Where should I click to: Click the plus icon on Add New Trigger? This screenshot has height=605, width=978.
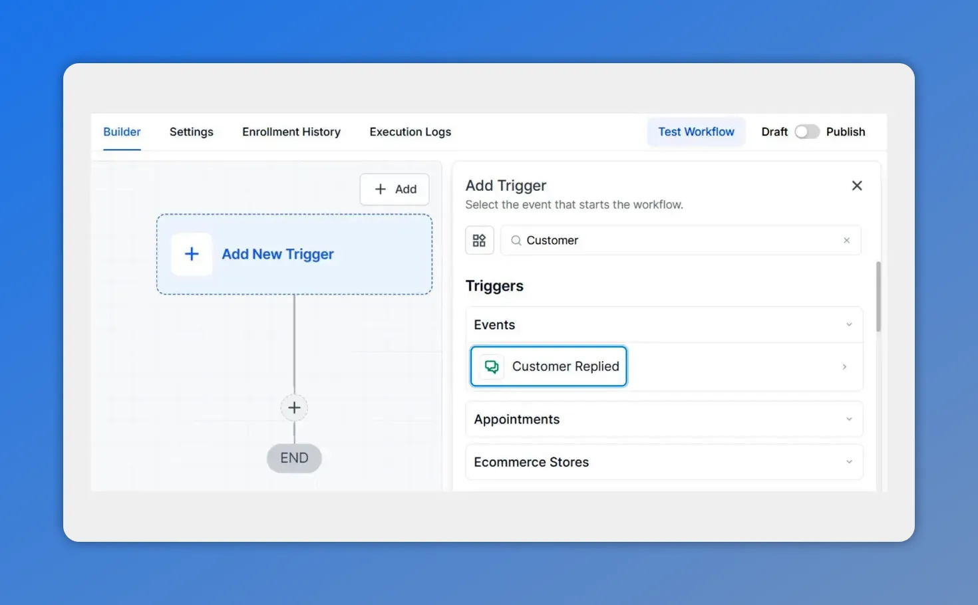(191, 254)
